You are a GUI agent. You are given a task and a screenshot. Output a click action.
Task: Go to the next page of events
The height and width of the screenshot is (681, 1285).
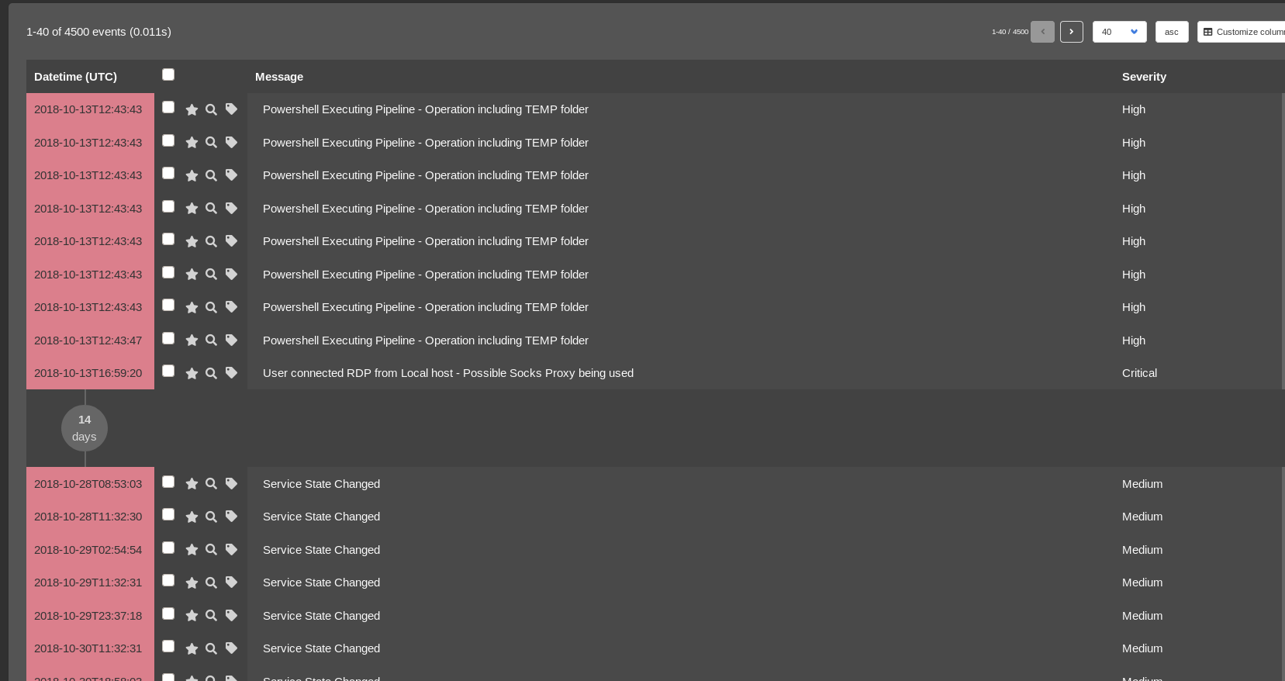click(x=1071, y=32)
